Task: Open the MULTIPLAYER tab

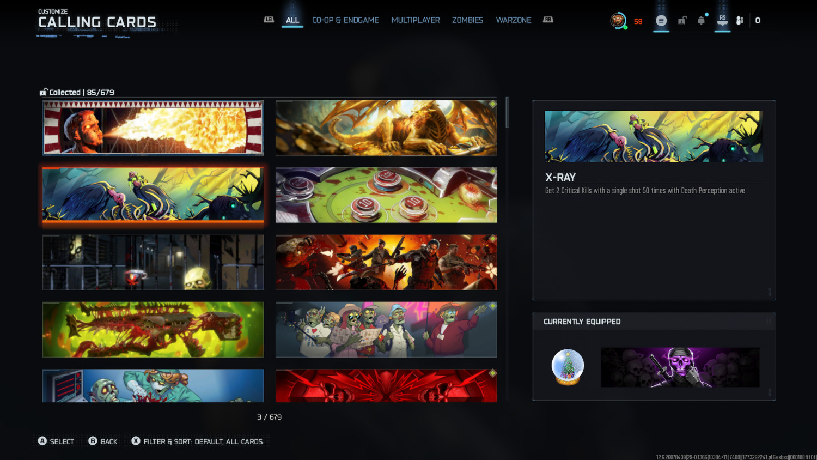Action: tap(416, 20)
